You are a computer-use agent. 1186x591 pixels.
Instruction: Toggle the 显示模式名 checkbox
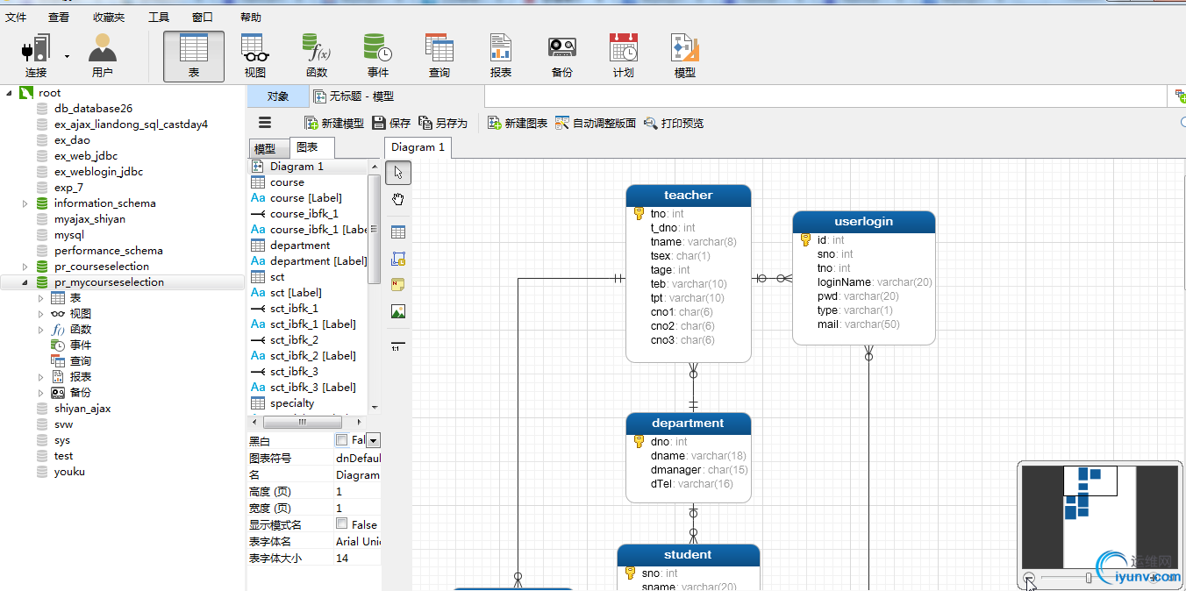point(342,523)
